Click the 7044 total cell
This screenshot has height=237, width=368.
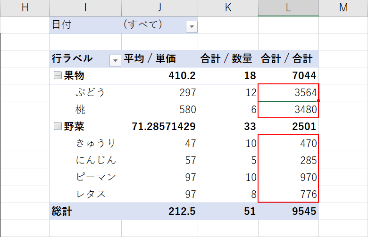pos(288,75)
